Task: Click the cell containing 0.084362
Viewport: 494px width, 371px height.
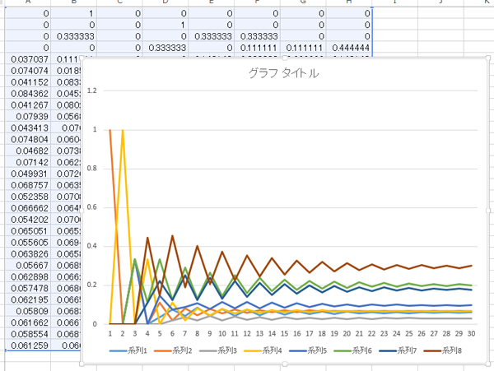Action: pos(28,94)
